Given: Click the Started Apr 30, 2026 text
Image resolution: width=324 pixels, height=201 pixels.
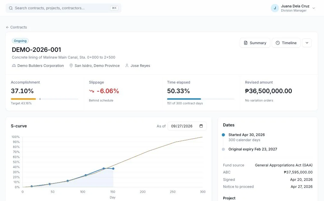Looking at the screenshot, I should click(246, 135).
